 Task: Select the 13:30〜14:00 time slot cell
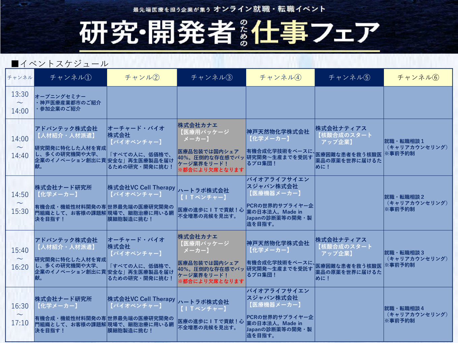pos(20,103)
